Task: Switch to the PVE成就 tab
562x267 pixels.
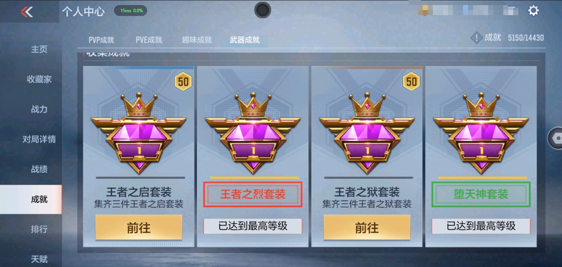Action: [x=149, y=40]
